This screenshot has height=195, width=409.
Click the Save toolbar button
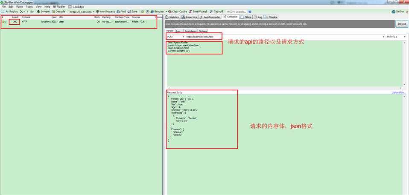click(x=132, y=11)
